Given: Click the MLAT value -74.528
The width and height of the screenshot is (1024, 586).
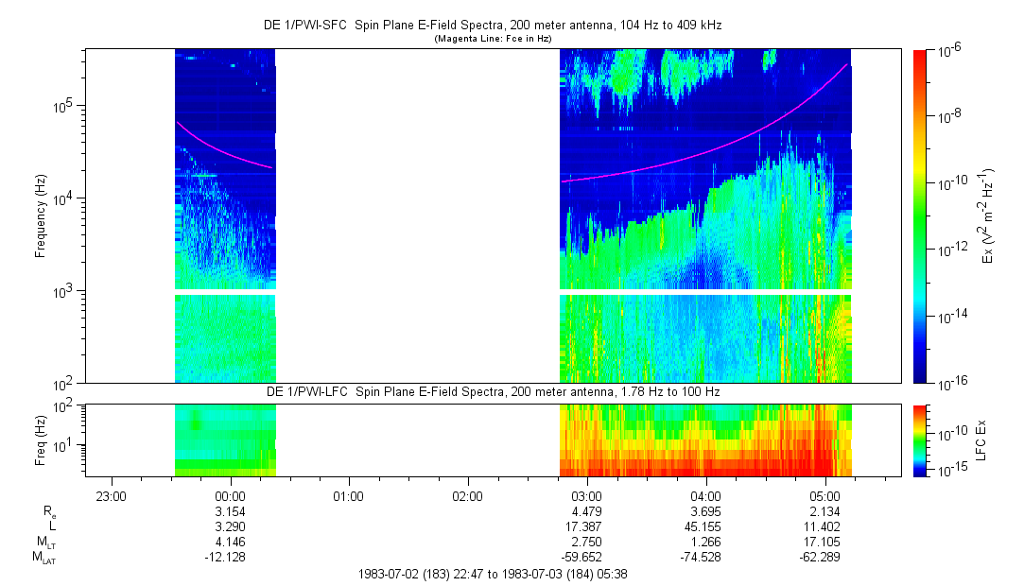Looking at the screenshot, I should tap(706, 558).
